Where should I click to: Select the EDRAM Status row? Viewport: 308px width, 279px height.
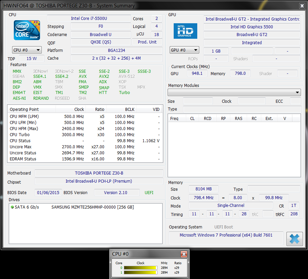click(x=85, y=159)
